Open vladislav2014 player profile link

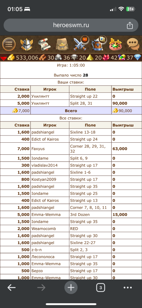44,165
